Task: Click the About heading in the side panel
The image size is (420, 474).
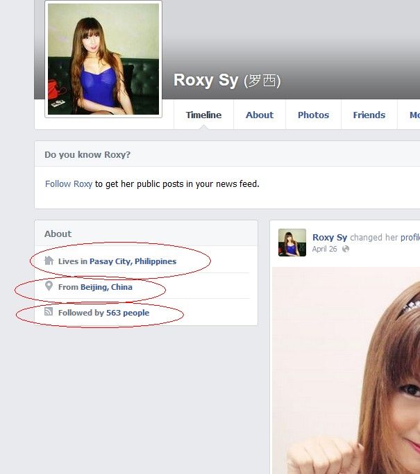Action: (58, 234)
